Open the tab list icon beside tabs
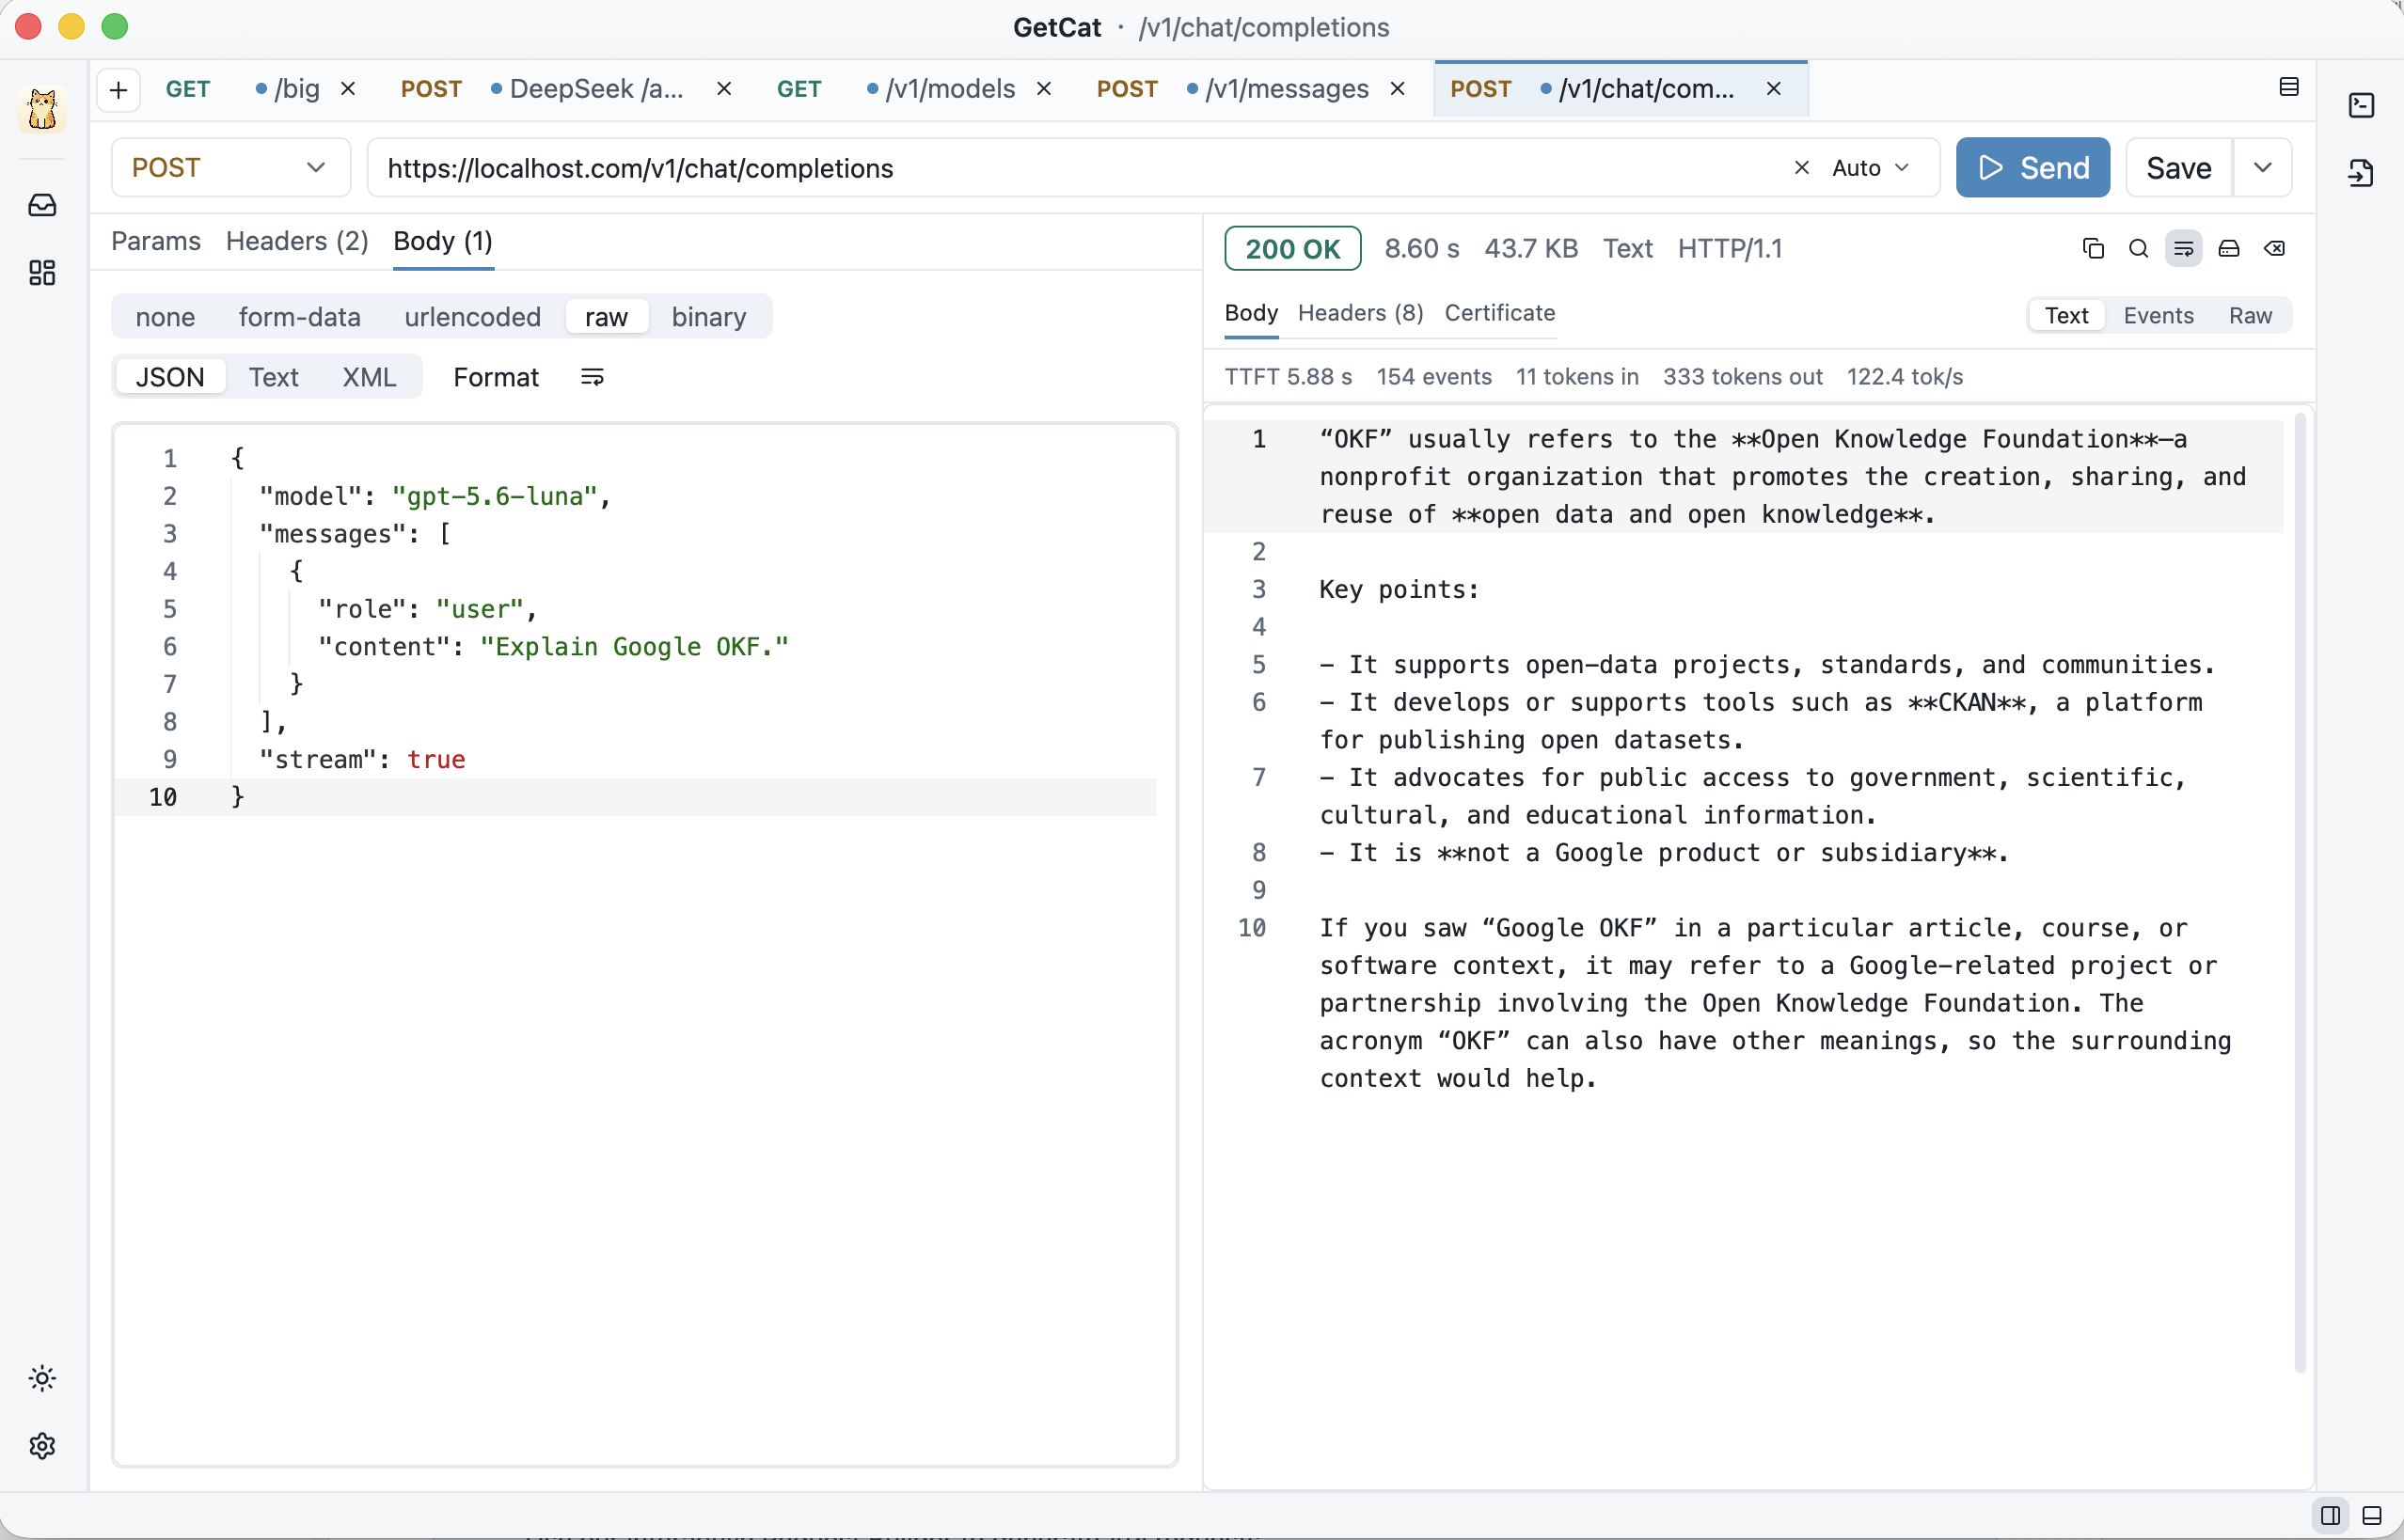This screenshot has height=1540, width=2404. pos(2289,88)
